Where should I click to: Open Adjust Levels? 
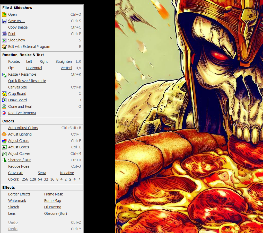click(x=19, y=147)
